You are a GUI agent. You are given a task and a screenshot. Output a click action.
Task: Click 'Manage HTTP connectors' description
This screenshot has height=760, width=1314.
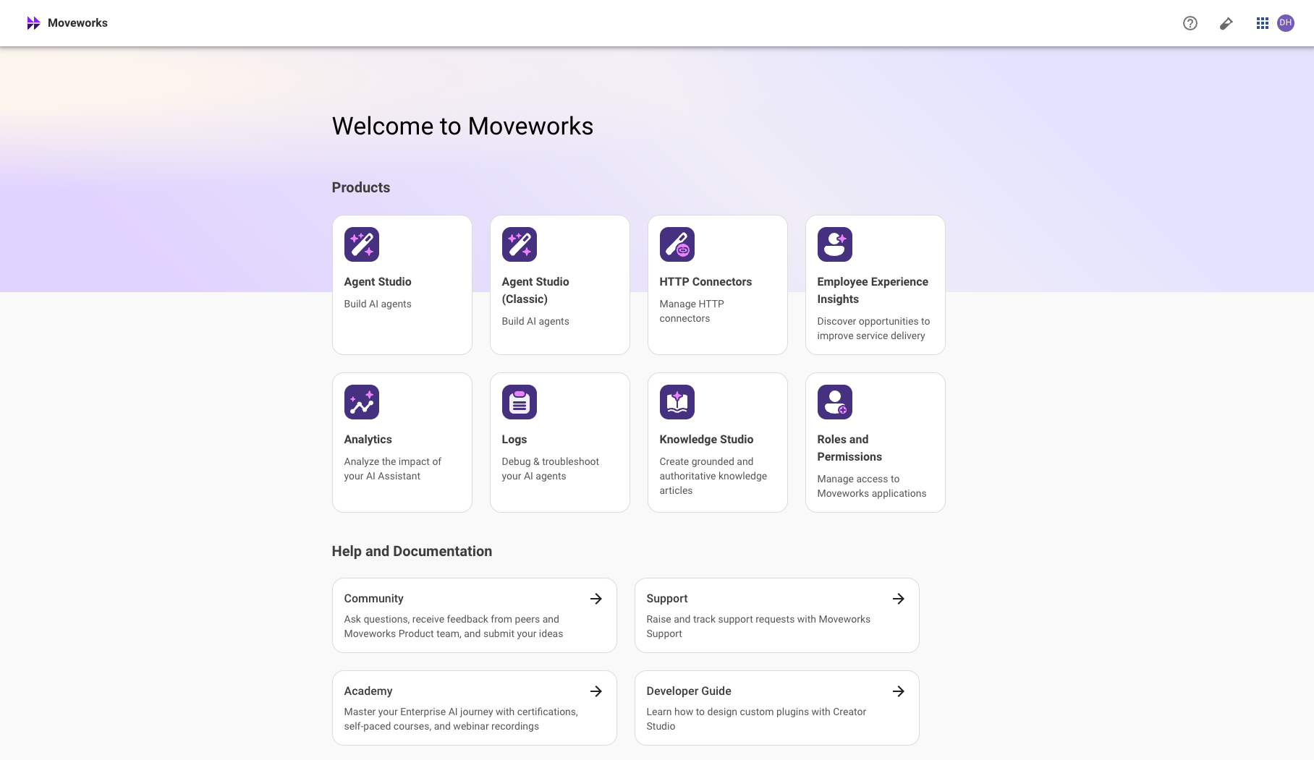[x=692, y=312]
